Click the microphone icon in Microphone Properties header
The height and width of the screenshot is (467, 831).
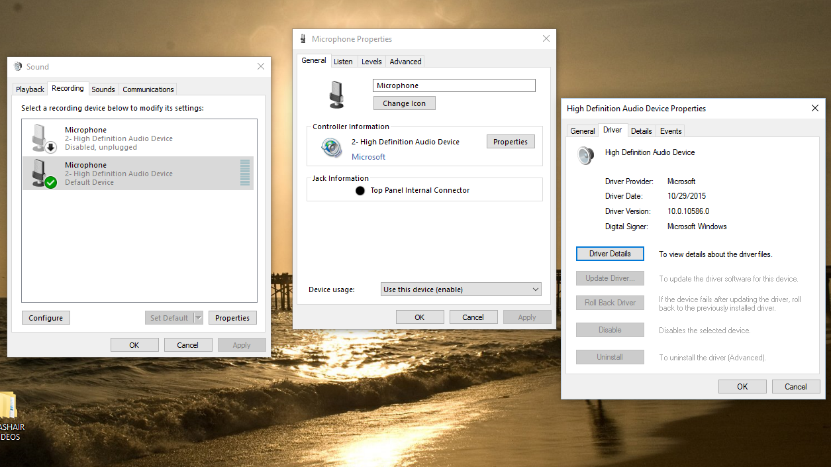click(303, 38)
